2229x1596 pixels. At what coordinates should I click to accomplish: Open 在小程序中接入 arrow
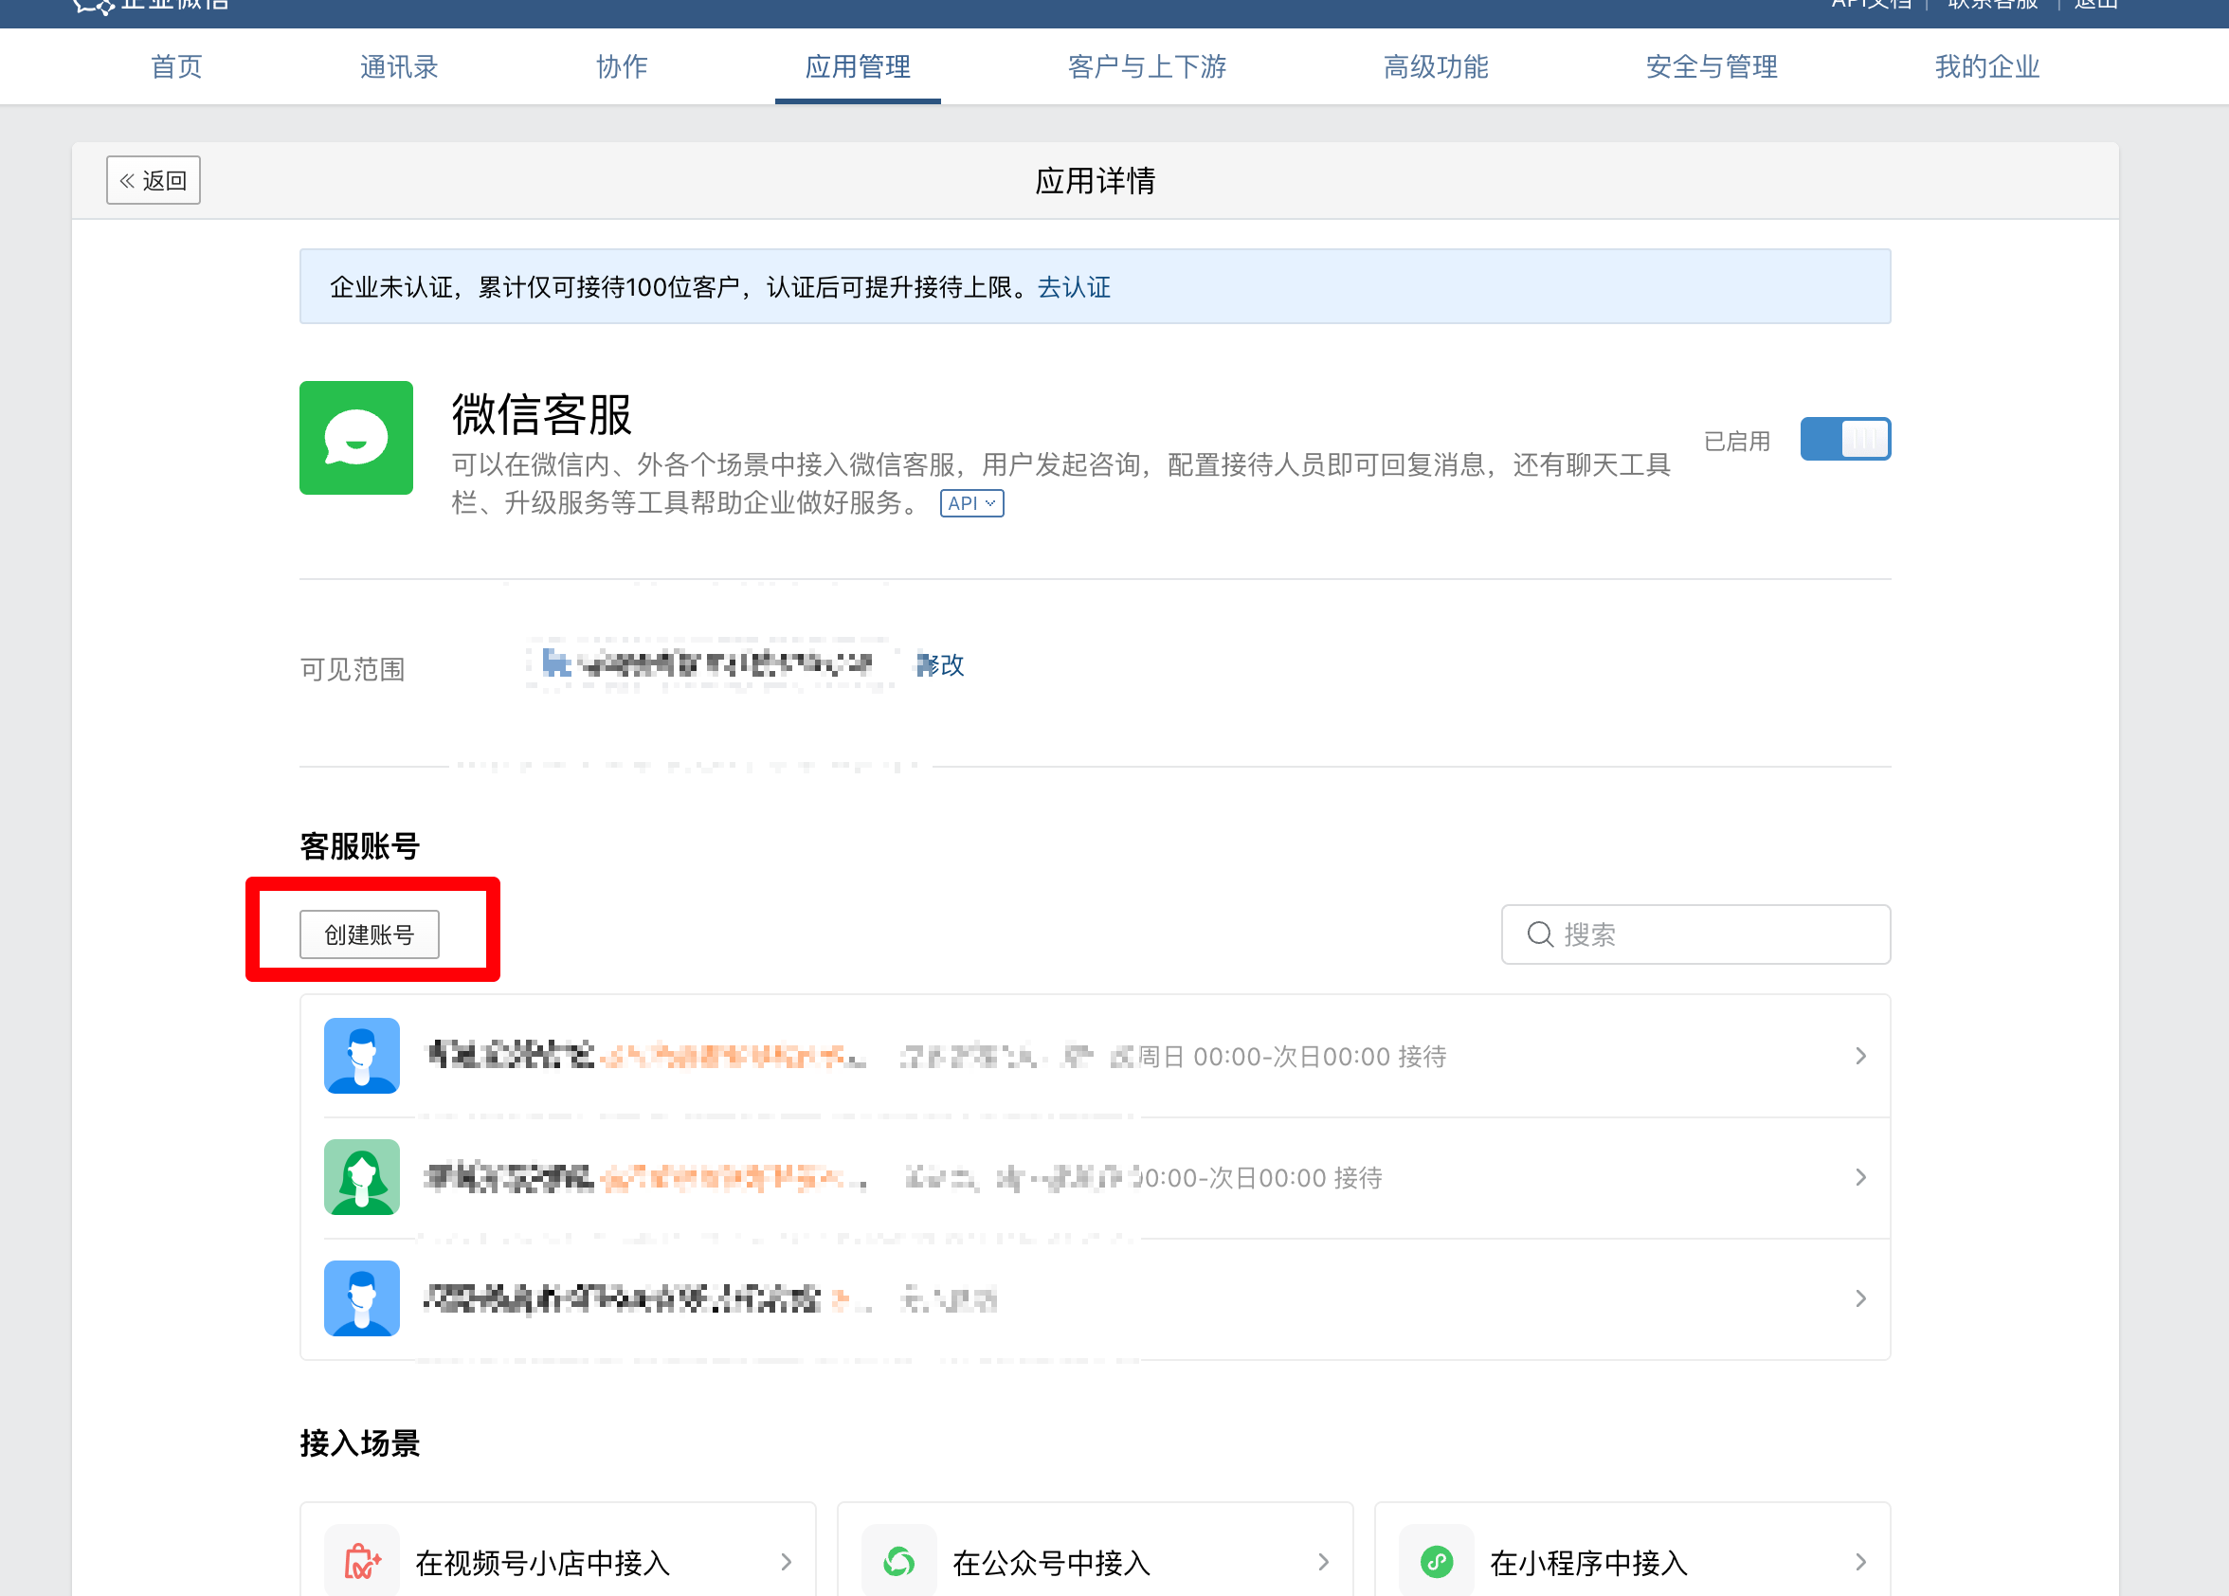pos(1860,1562)
